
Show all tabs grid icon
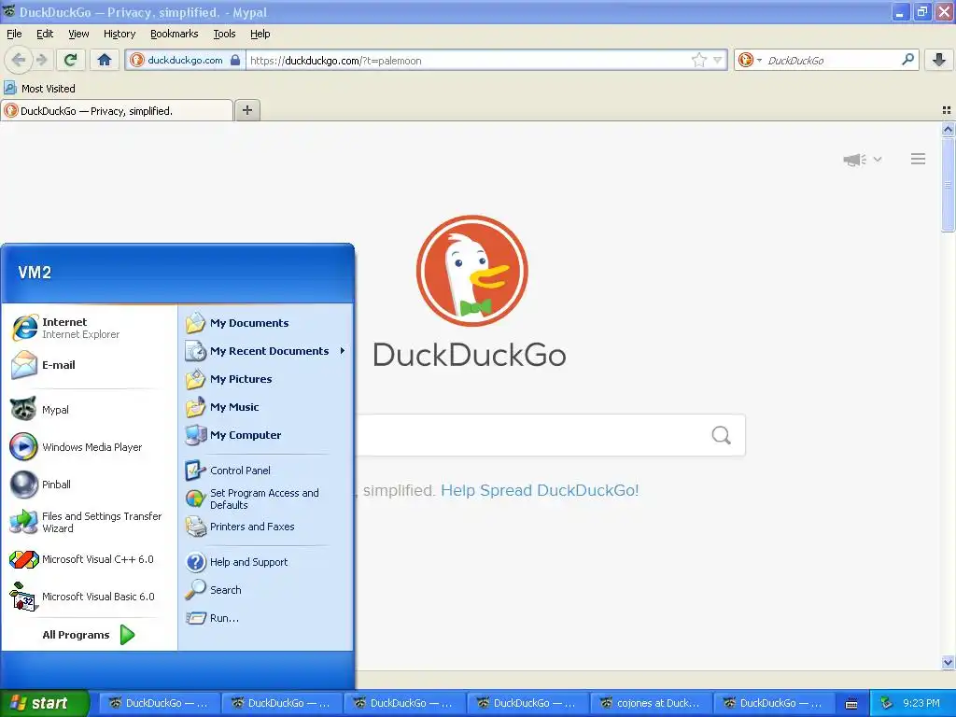click(947, 110)
